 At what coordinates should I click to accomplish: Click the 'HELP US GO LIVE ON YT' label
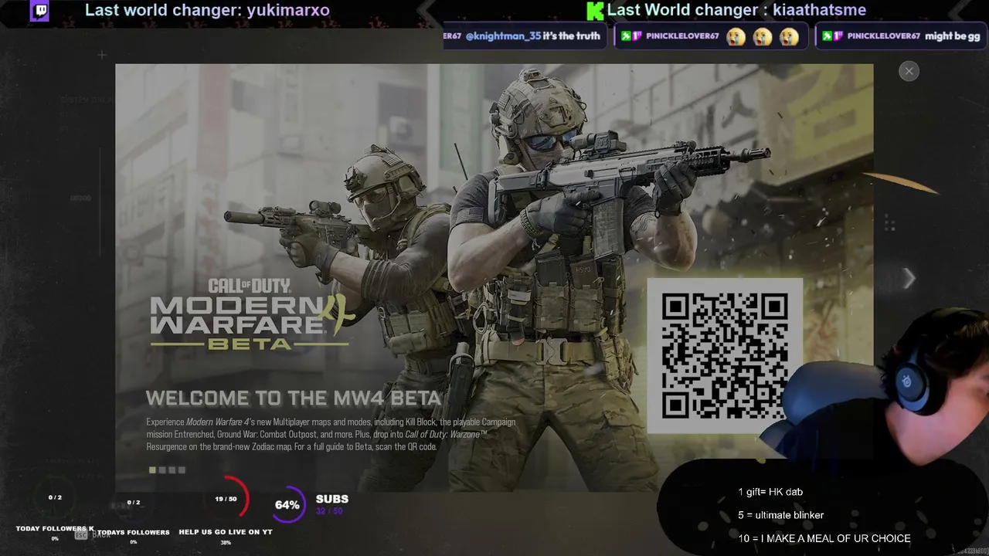point(226,532)
